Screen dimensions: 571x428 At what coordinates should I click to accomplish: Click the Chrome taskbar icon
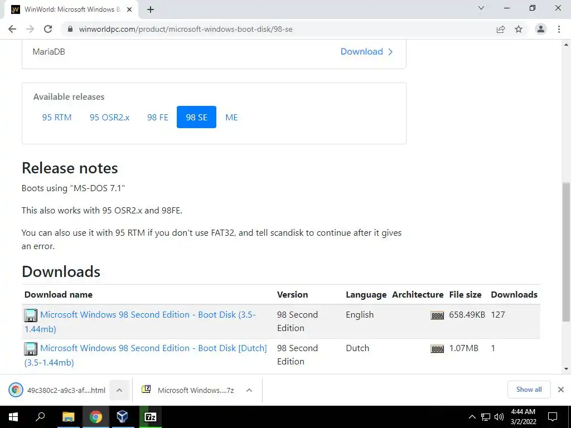[x=96, y=417]
